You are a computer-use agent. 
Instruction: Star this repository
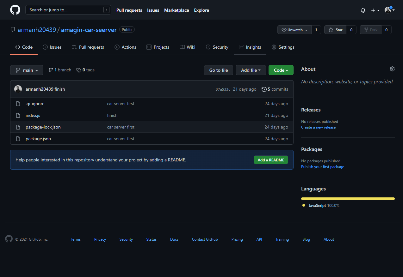click(x=335, y=30)
